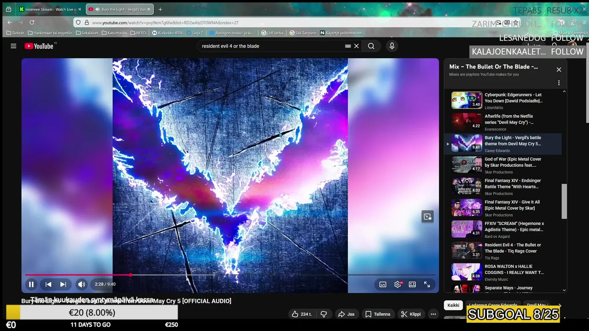Close the Bury the Light tab
This screenshot has height=331, width=589.
point(149,9)
